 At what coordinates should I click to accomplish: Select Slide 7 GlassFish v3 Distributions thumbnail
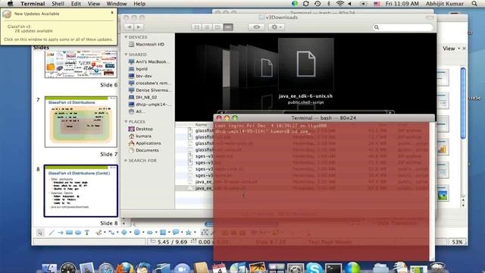[x=81, y=121]
